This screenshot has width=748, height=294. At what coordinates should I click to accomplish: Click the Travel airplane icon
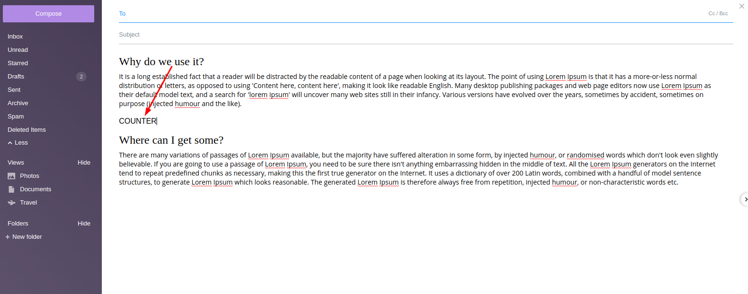(x=11, y=203)
